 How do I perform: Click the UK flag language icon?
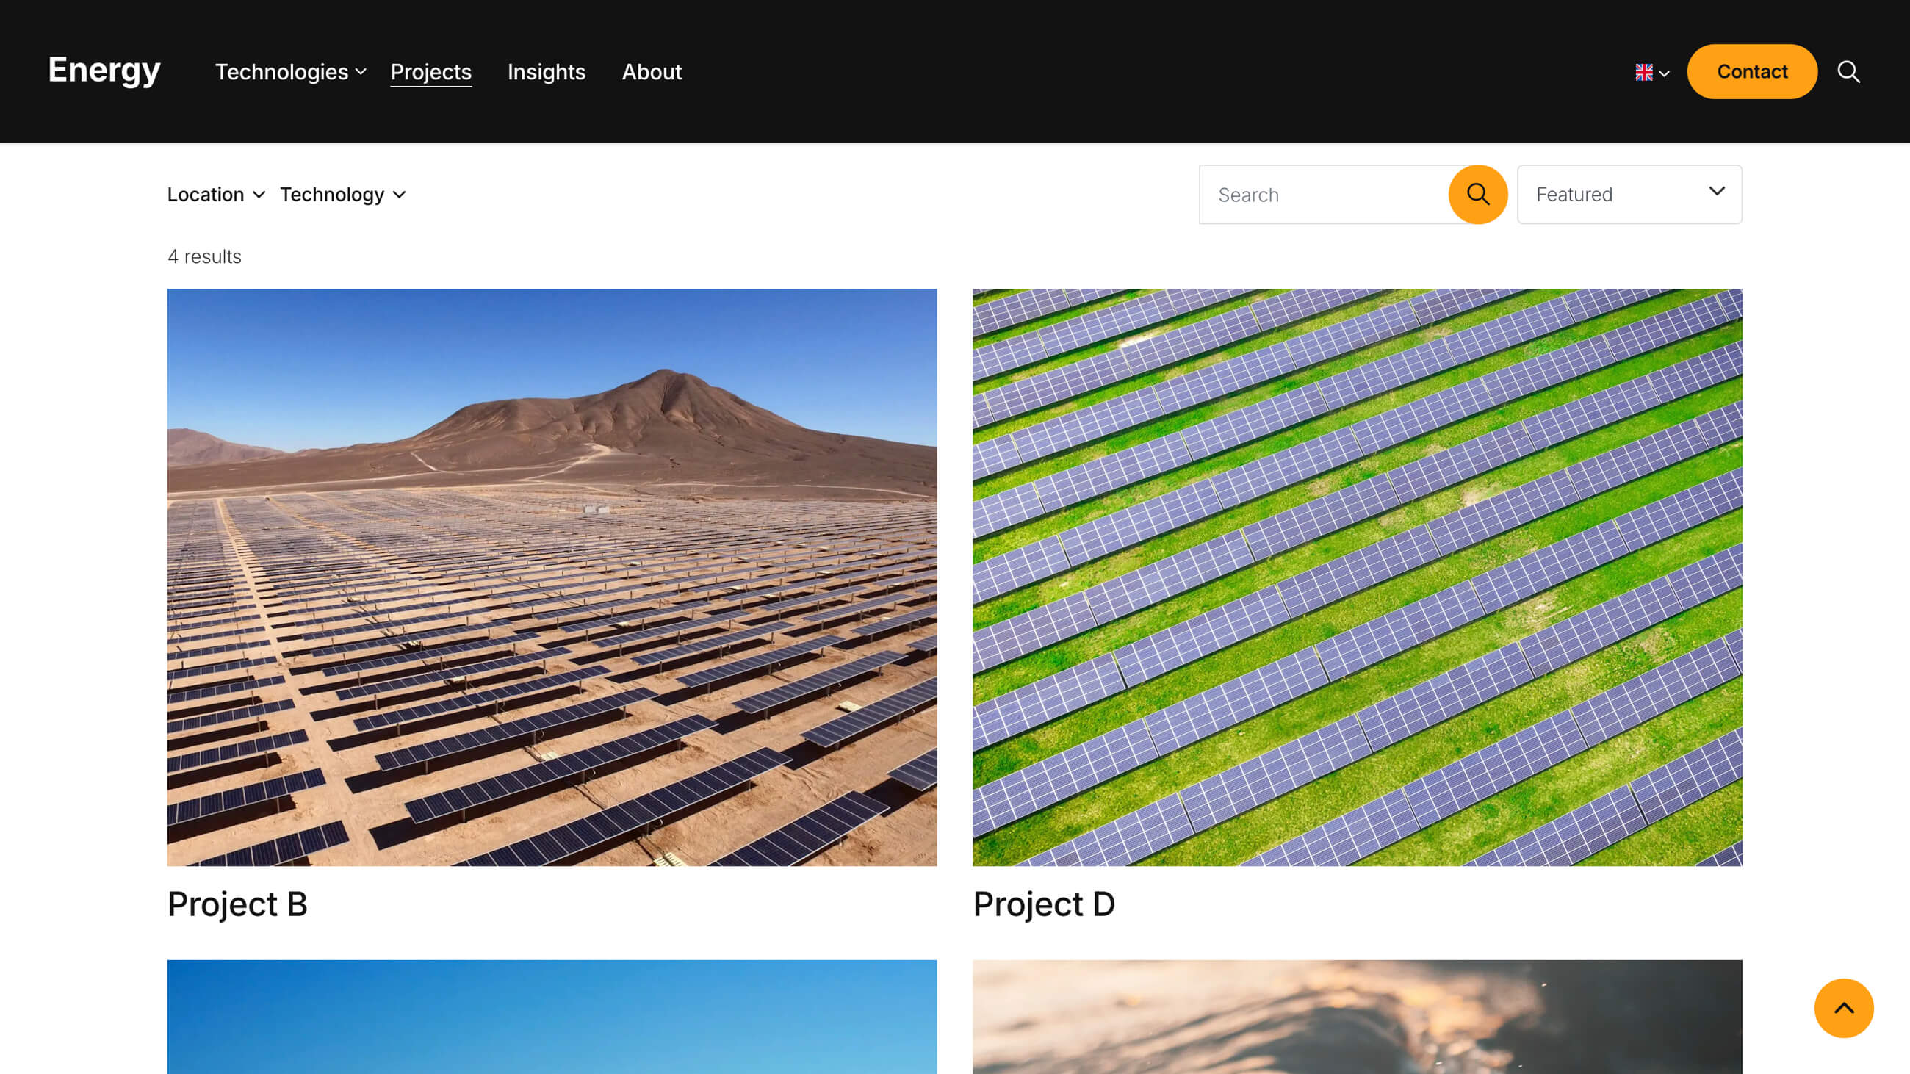tap(1644, 72)
